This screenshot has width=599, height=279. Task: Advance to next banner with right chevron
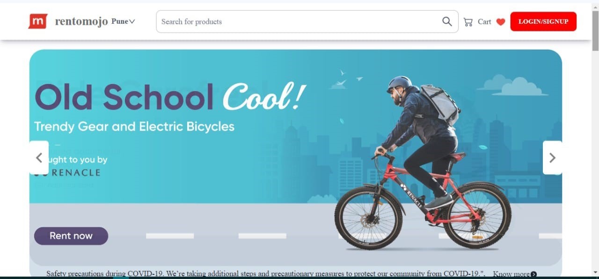[552, 157]
